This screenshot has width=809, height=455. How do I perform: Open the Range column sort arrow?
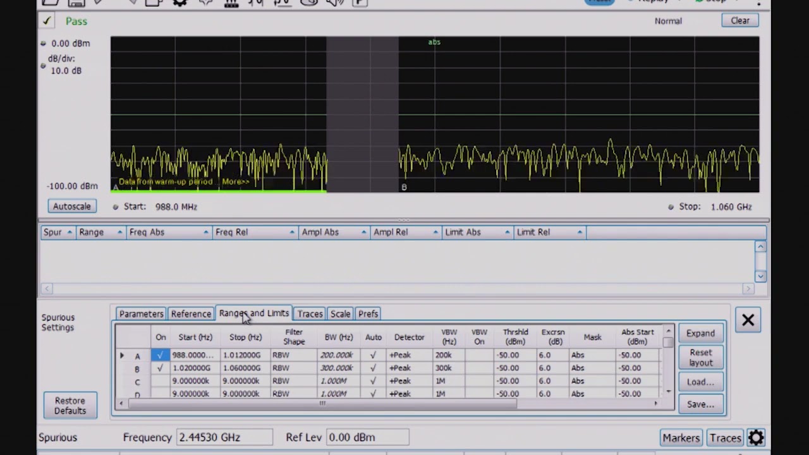119,233
